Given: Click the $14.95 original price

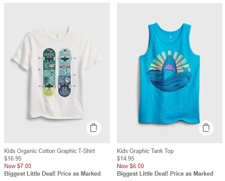Looking at the screenshot, I should [x=125, y=158].
